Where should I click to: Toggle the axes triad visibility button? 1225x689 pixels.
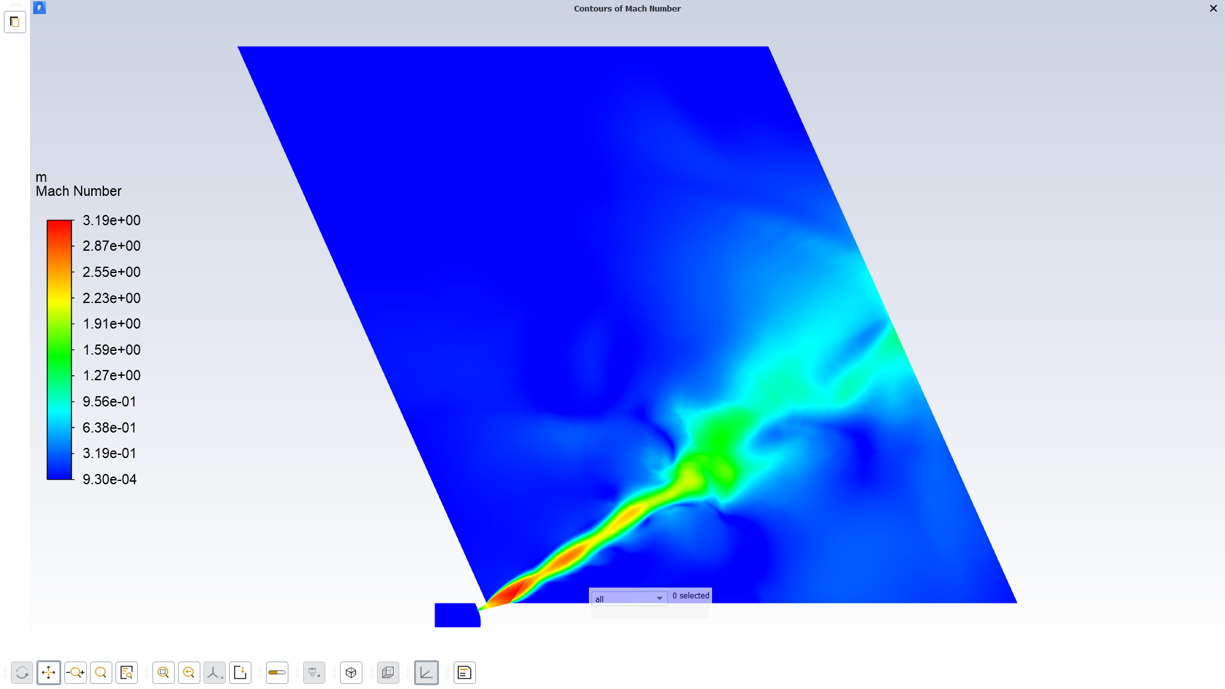[426, 672]
